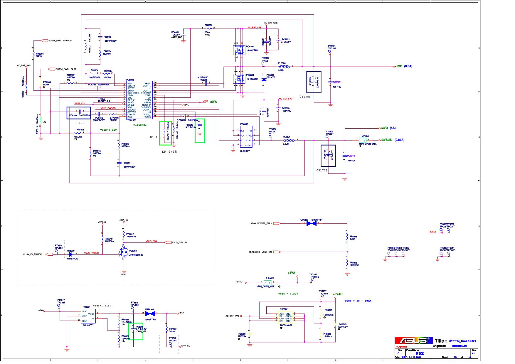Select the PR6301 0Ohm resistor
515x364 pixels.
(208, 28)
